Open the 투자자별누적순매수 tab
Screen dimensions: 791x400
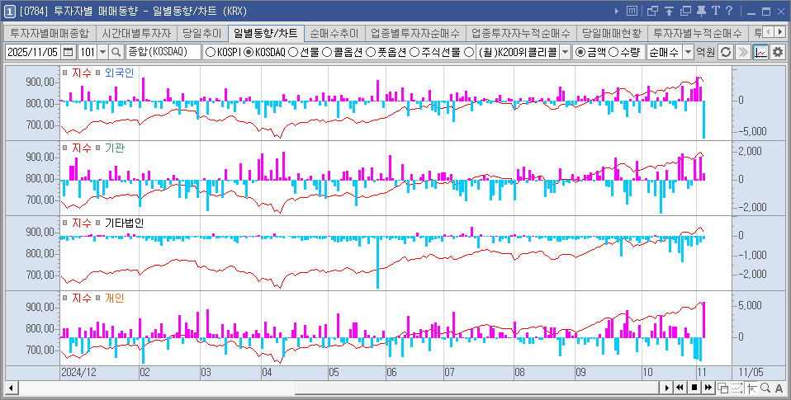[698, 33]
